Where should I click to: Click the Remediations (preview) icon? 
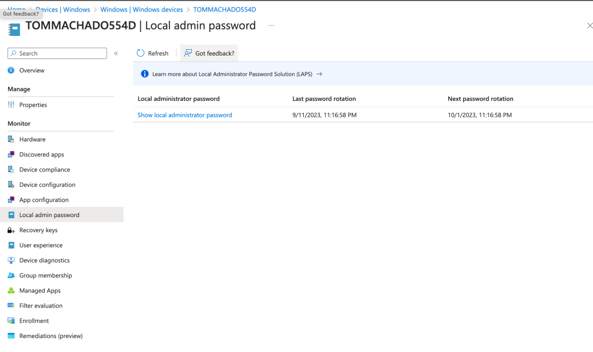pyautogui.click(x=11, y=336)
